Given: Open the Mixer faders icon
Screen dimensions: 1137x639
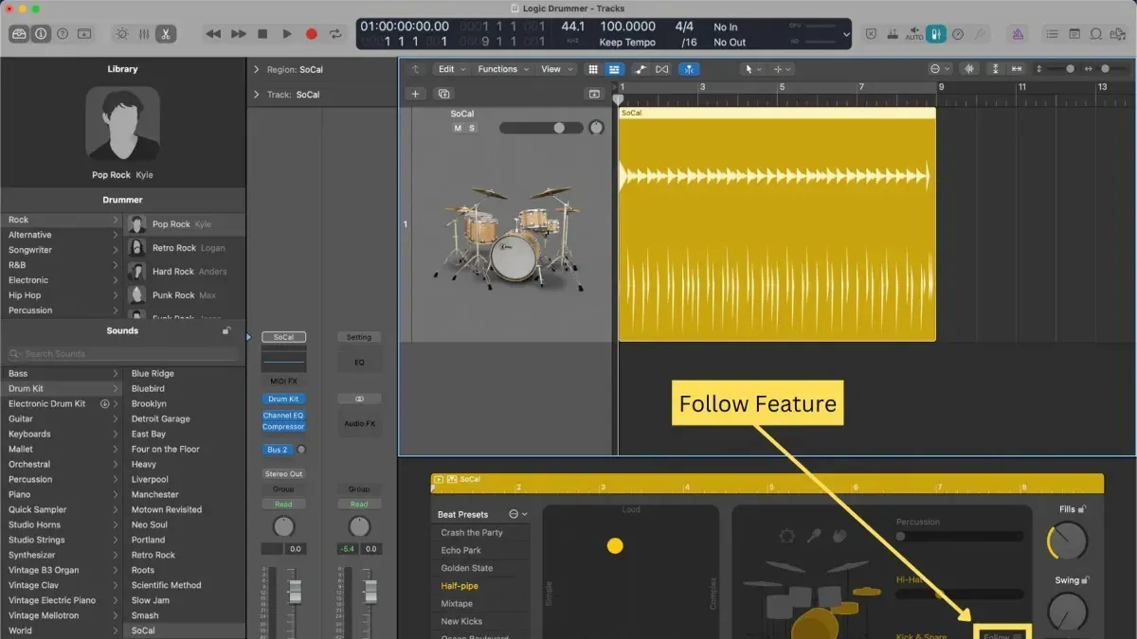Looking at the screenshot, I should pyautogui.click(x=144, y=33).
